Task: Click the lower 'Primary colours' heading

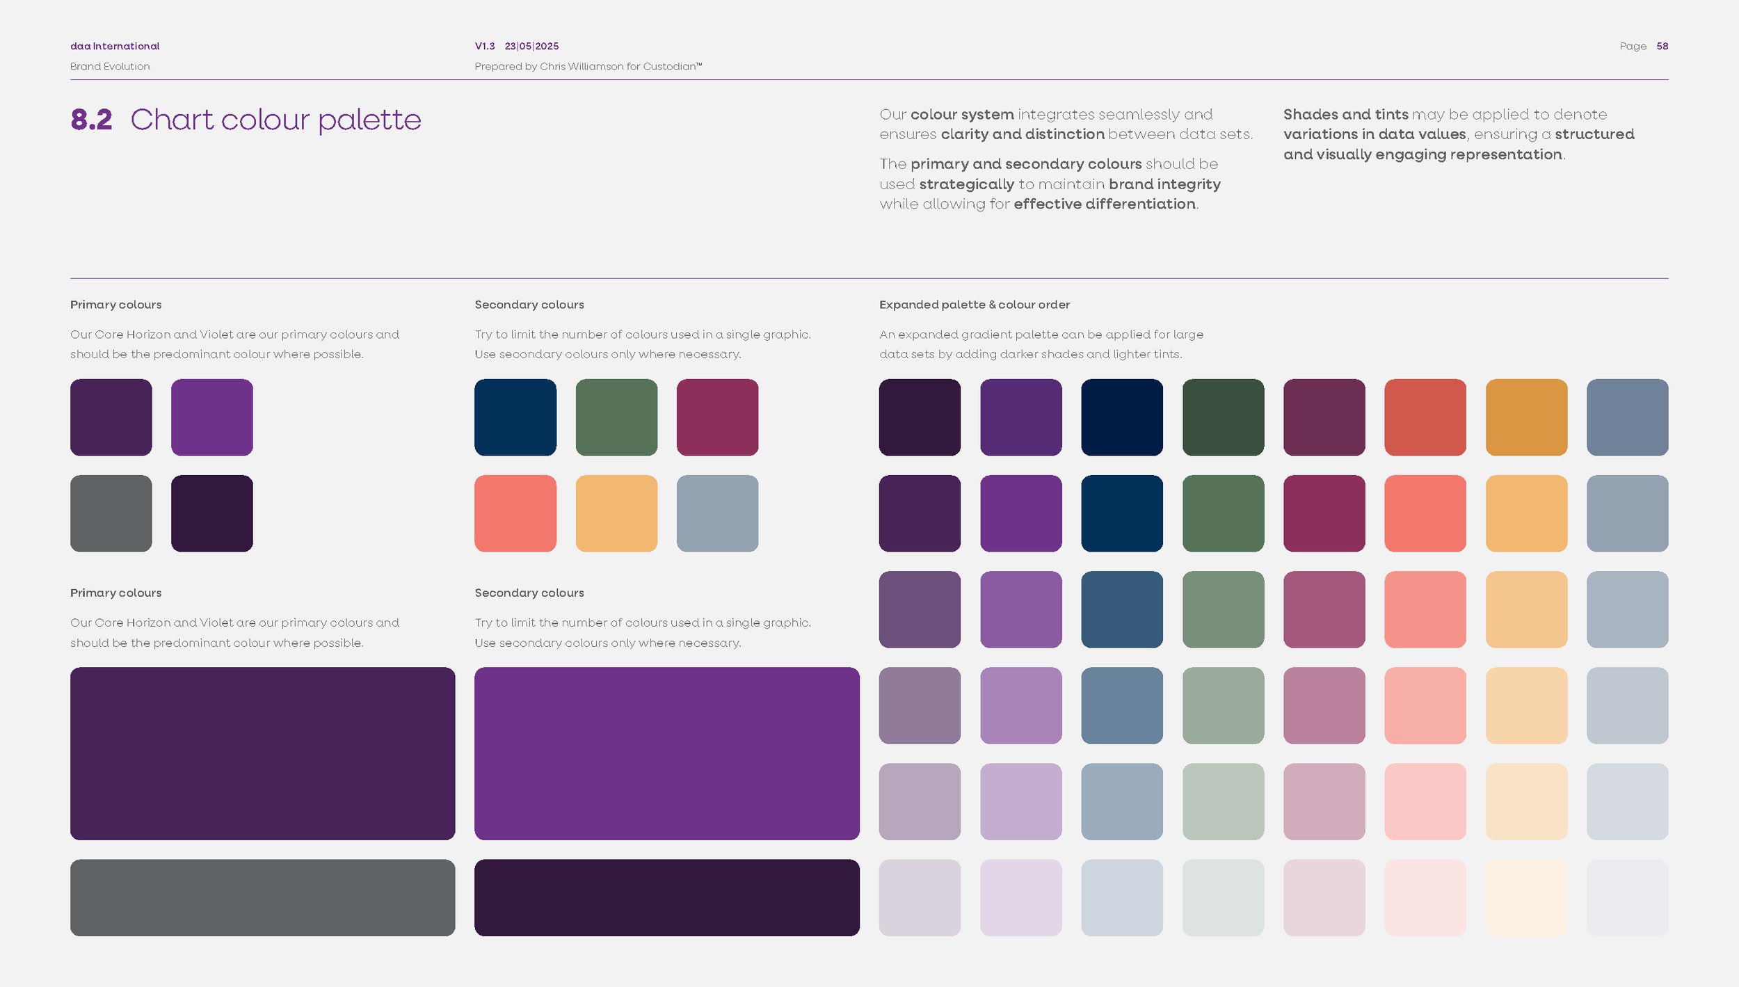Action: (x=116, y=593)
